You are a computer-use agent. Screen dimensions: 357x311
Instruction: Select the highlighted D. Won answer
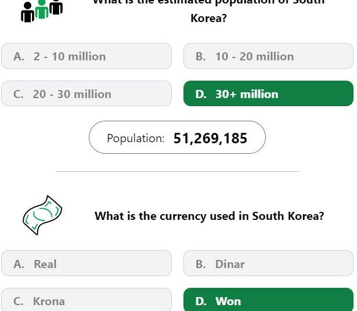268,299
